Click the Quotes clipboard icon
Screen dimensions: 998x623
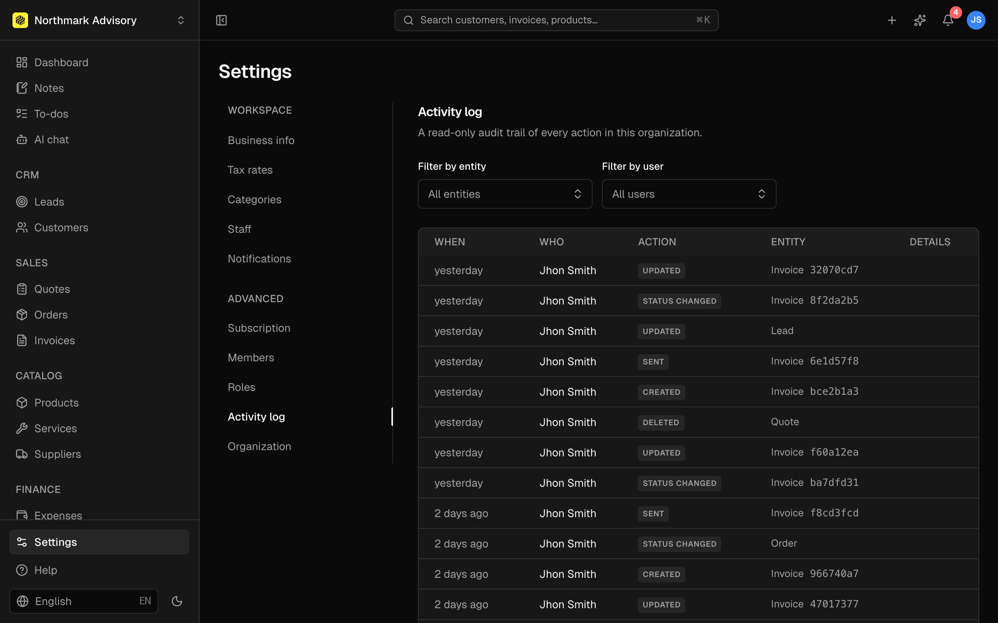point(22,289)
